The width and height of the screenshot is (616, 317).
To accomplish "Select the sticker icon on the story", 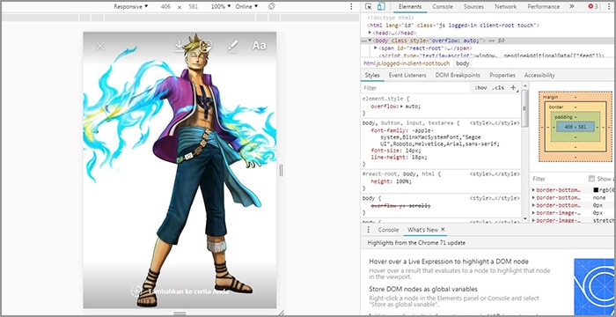I will (x=206, y=46).
